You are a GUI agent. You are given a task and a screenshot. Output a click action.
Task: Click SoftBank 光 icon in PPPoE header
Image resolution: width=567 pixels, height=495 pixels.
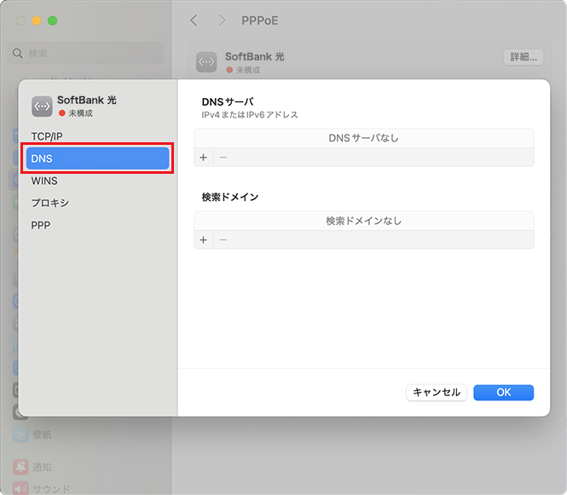click(206, 62)
